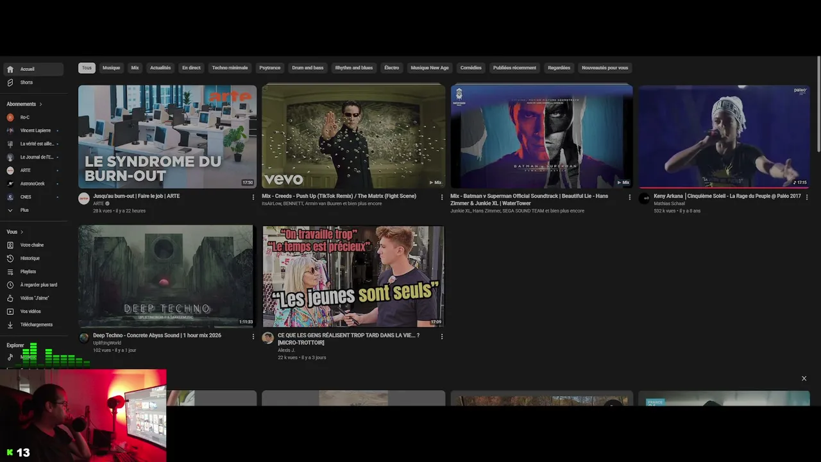
Task: Open Vincent Lapierre channel avatar
Action: (x=10, y=131)
